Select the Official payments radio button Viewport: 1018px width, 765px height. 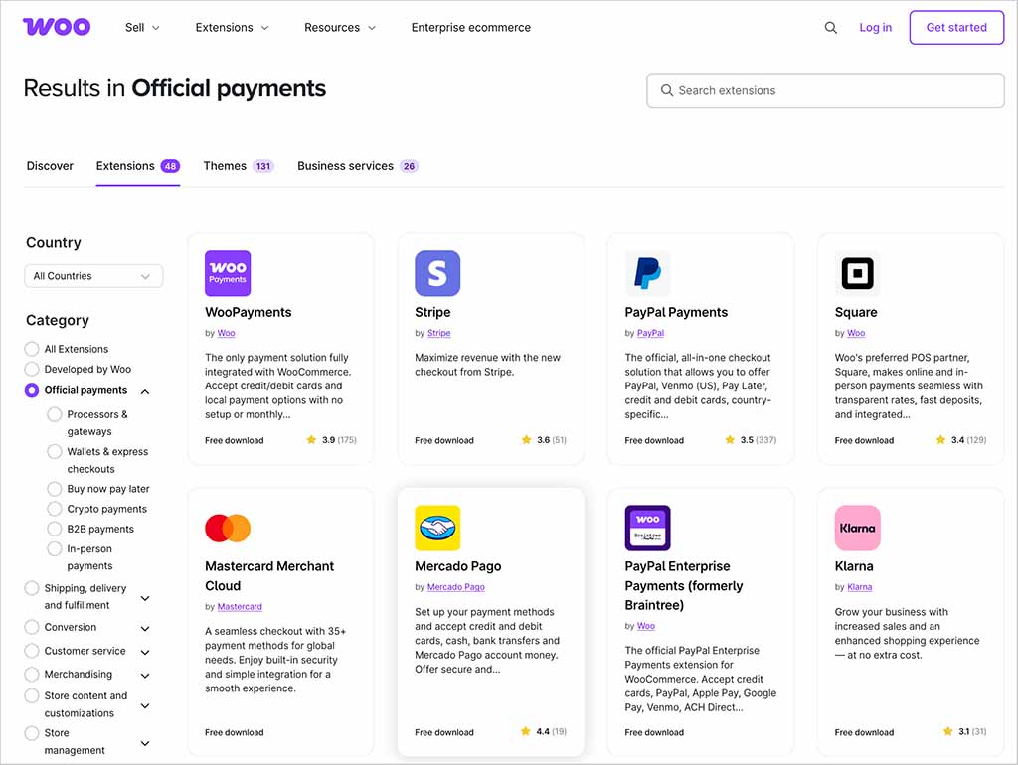[x=31, y=390]
